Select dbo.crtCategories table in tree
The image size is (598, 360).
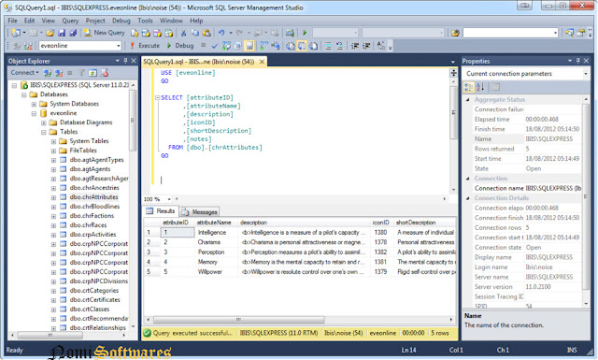pos(94,291)
